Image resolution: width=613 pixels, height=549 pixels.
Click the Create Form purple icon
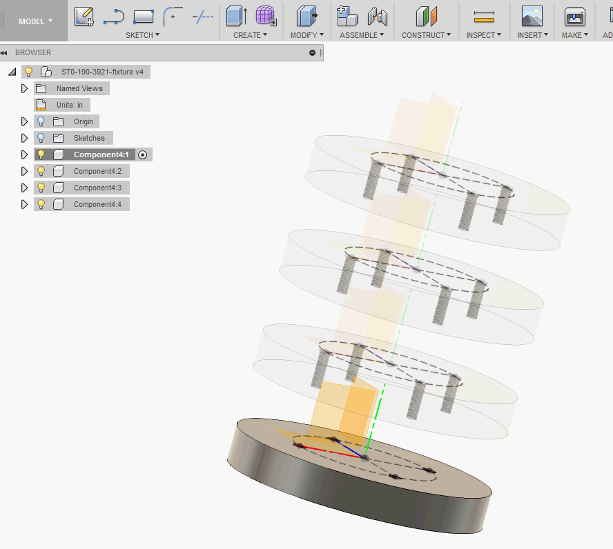[x=266, y=17]
